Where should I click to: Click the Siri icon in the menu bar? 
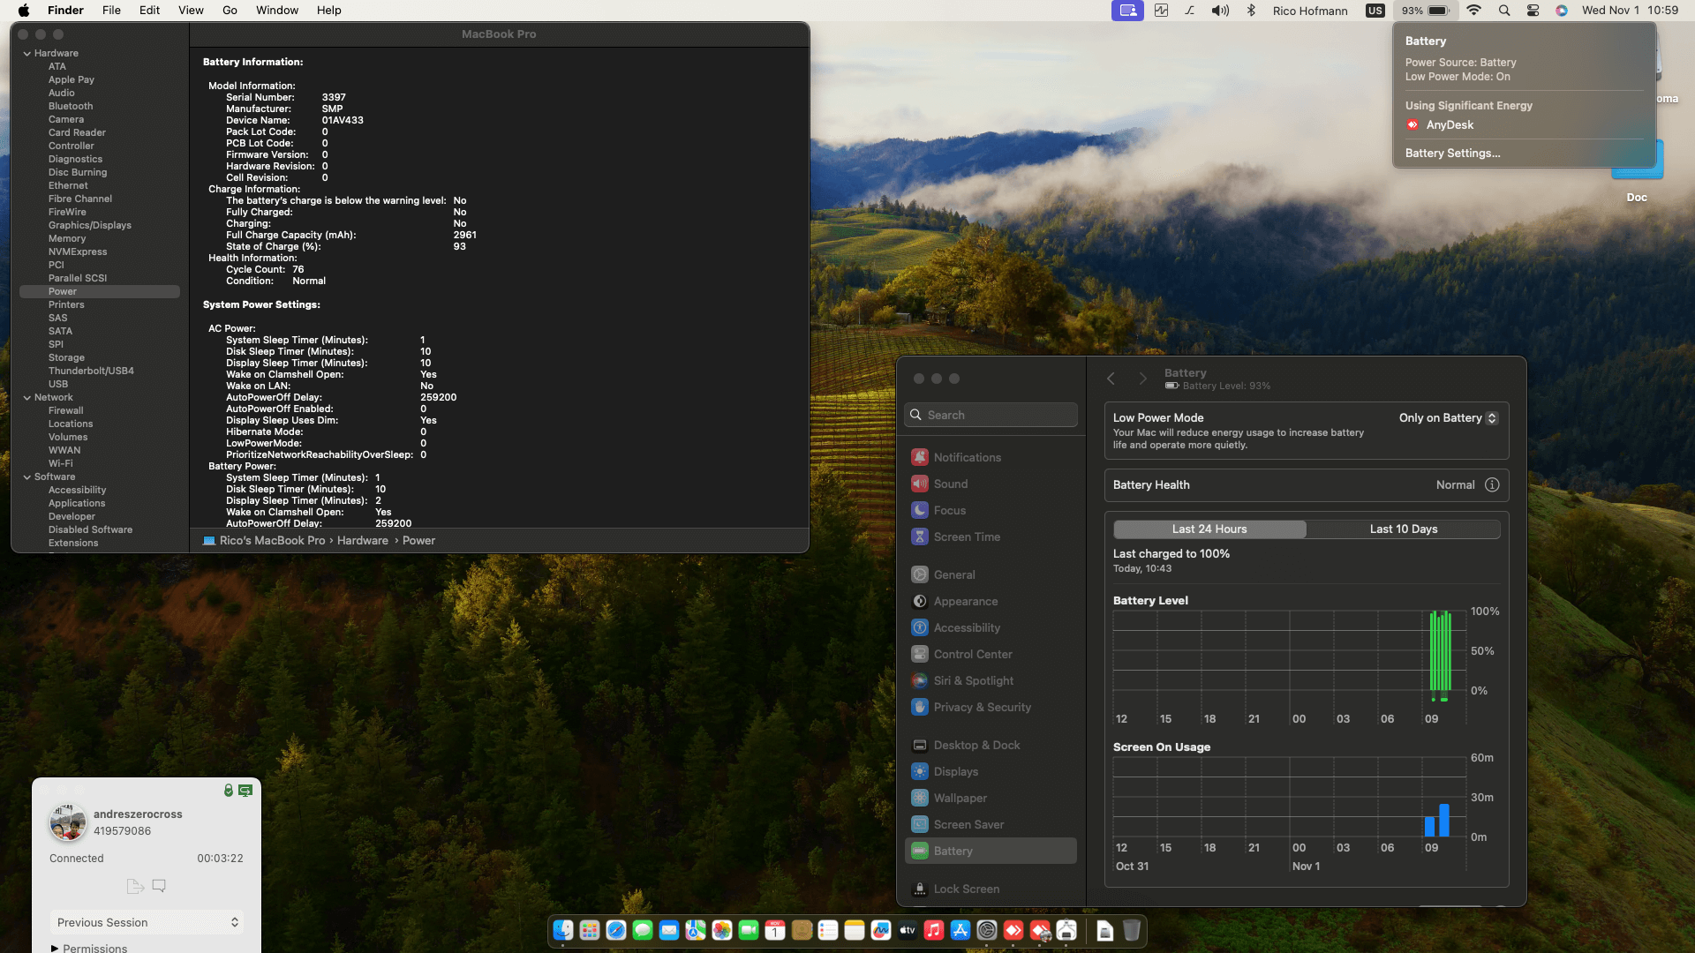pos(1562,11)
